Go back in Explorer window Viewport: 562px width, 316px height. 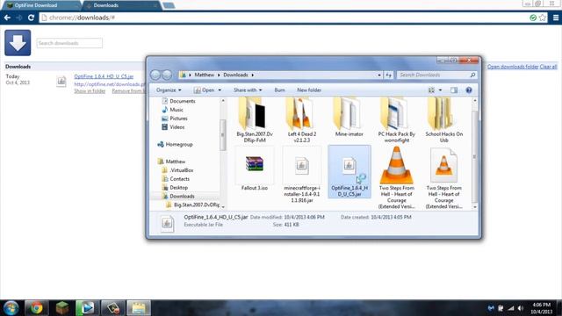pos(155,75)
